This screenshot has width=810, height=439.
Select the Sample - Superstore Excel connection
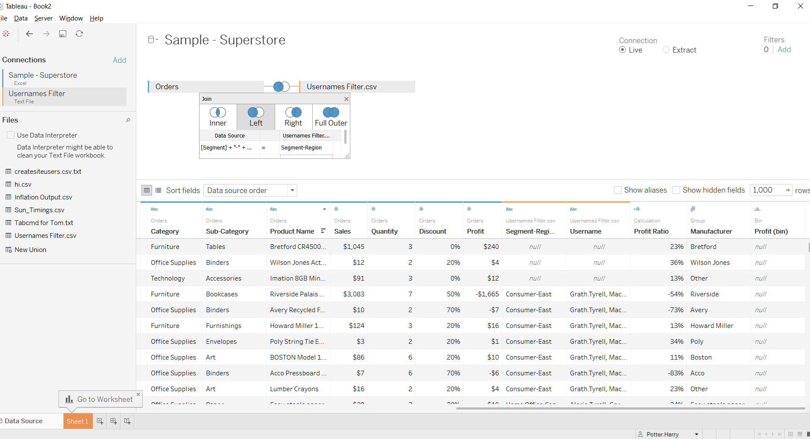point(65,78)
